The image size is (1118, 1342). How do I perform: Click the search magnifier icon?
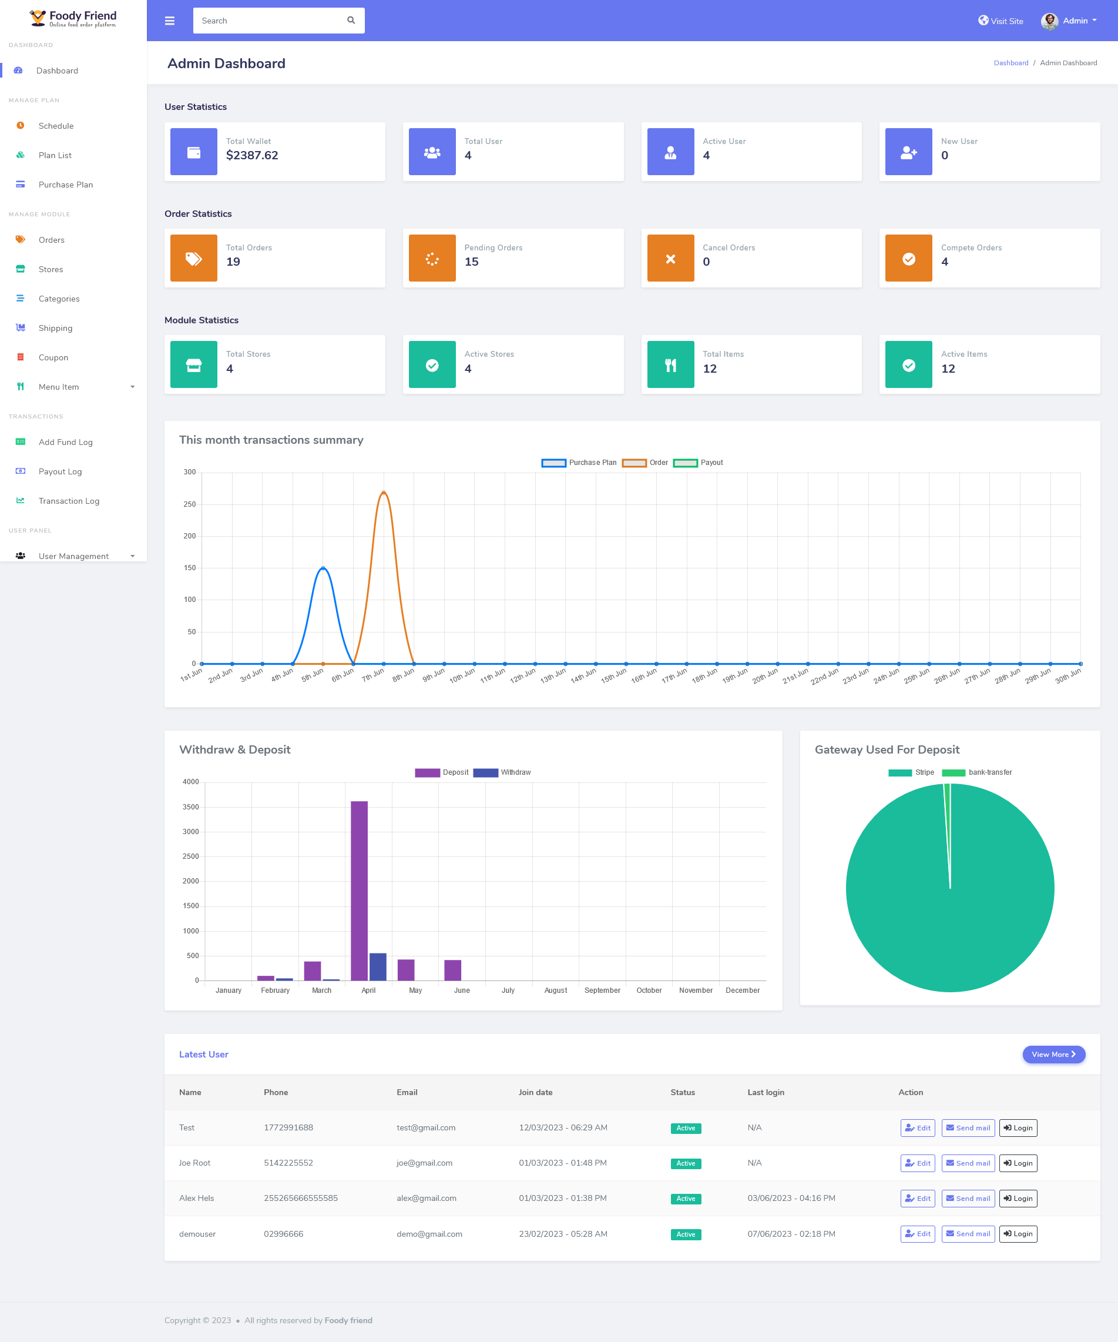click(351, 21)
